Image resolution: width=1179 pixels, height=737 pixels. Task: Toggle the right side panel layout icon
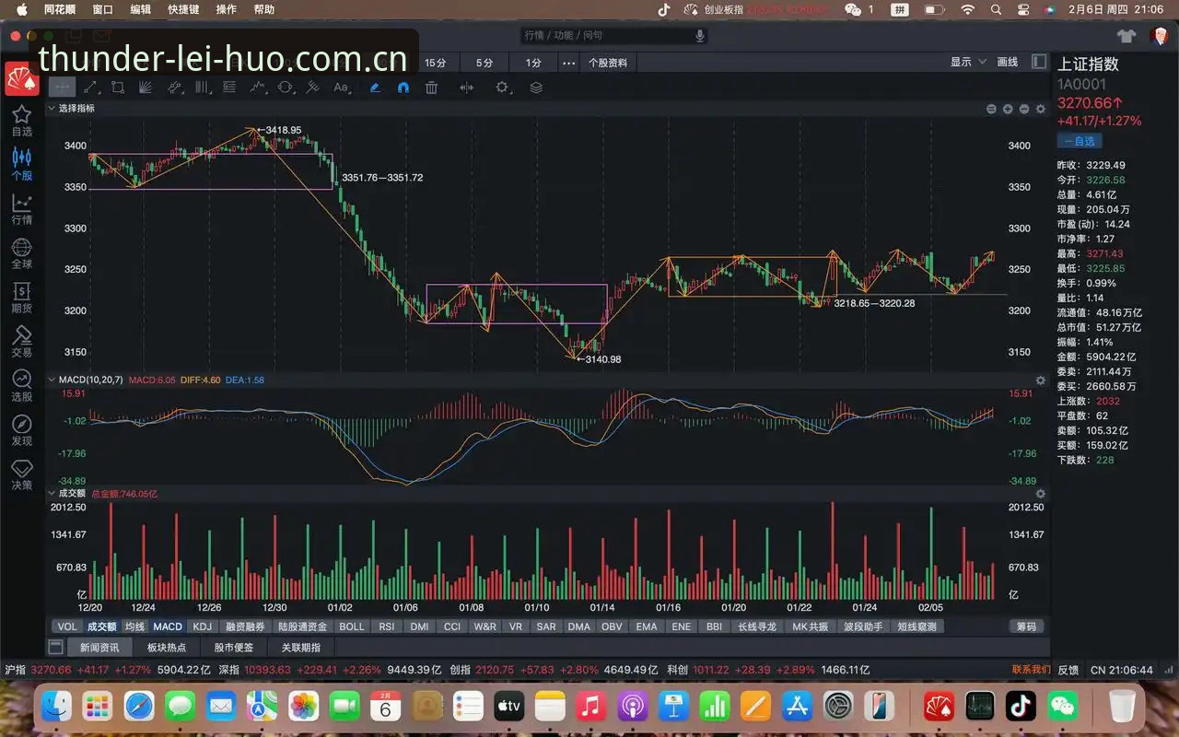[x=1039, y=62]
